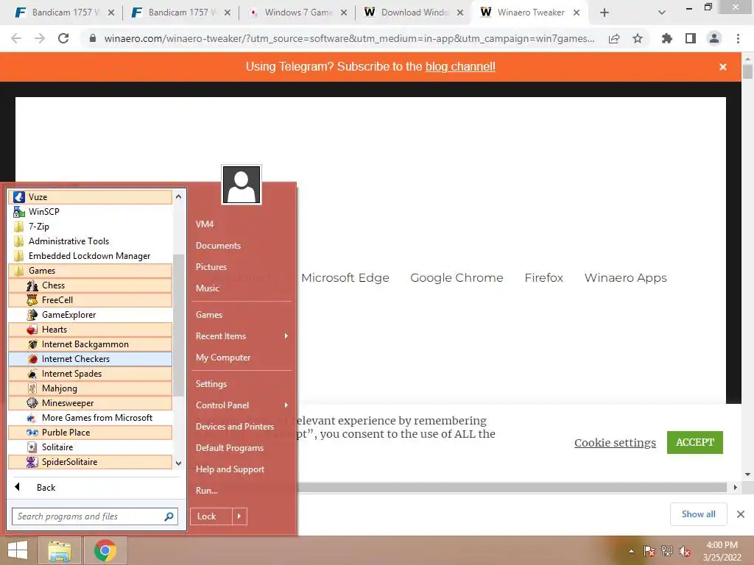The image size is (754, 565).
Task: Open the 7-Zip folder
Action: pos(90,227)
